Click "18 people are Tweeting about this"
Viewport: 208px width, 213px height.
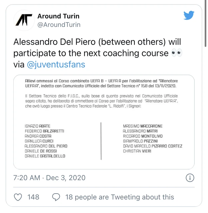[120, 197]
